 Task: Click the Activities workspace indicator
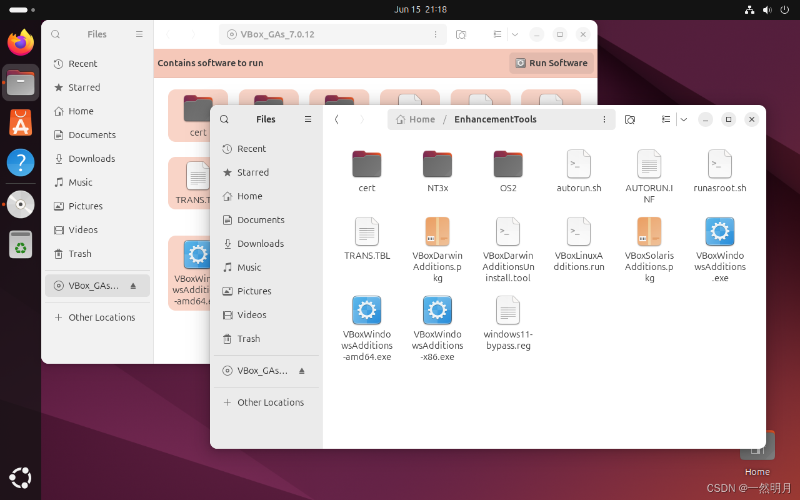22,10
